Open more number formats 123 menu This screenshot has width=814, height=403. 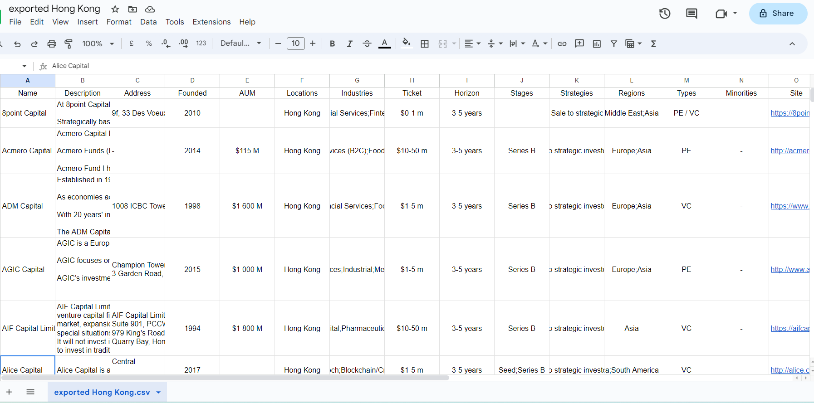tap(201, 44)
